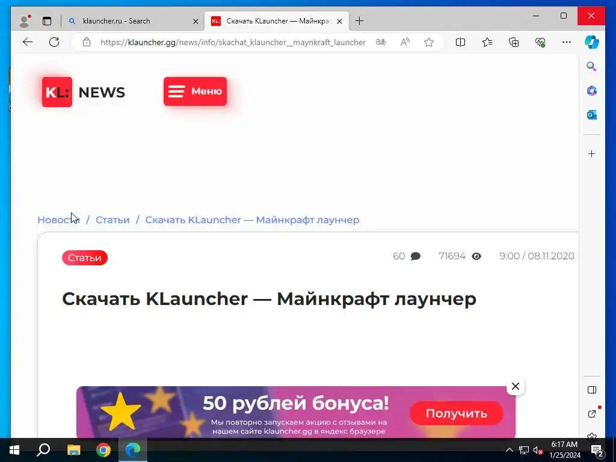This screenshot has height=462, width=616.
Task: Show hidden system tray icons
Action: click(x=509, y=450)
